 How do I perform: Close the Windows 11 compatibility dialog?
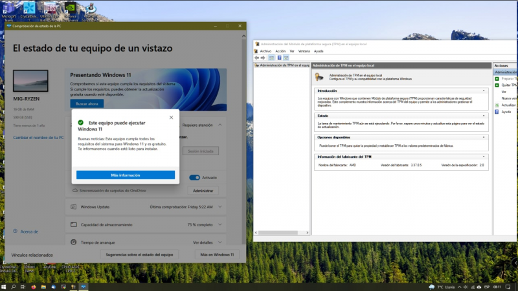(171, 118)
